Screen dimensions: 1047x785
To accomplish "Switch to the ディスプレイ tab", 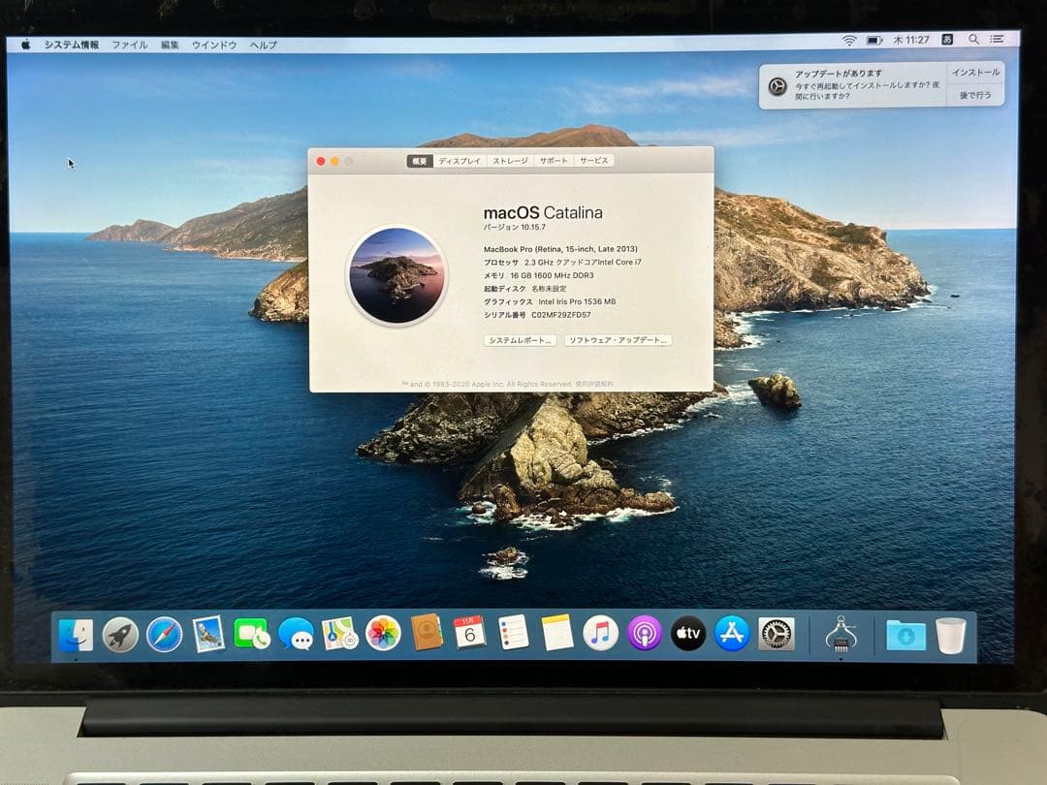I will click(460, 162).
